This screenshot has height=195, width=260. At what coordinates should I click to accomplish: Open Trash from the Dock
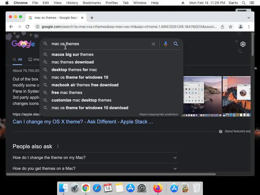(197, 188)
